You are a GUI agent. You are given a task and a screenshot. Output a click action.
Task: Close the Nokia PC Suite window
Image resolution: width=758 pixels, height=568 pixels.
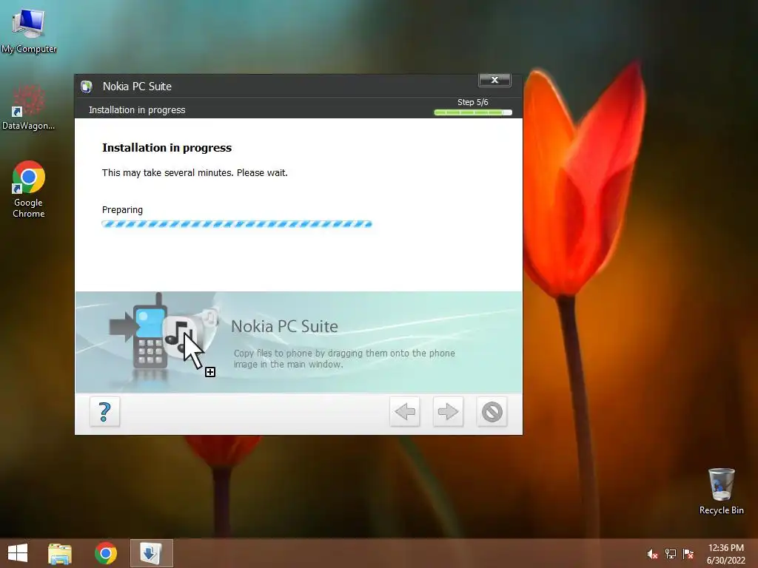[494, 80]
